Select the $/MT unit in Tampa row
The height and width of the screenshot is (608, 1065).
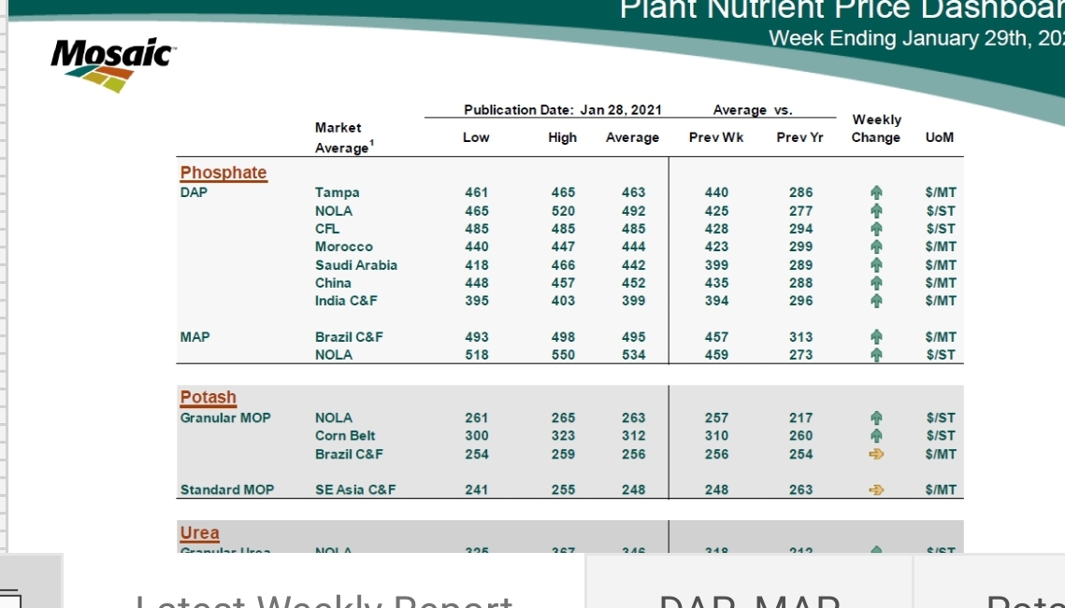tap(941, 192)
